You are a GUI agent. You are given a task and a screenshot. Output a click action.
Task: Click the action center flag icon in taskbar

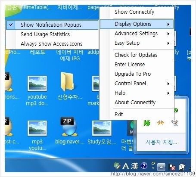[x=172, y=167]
